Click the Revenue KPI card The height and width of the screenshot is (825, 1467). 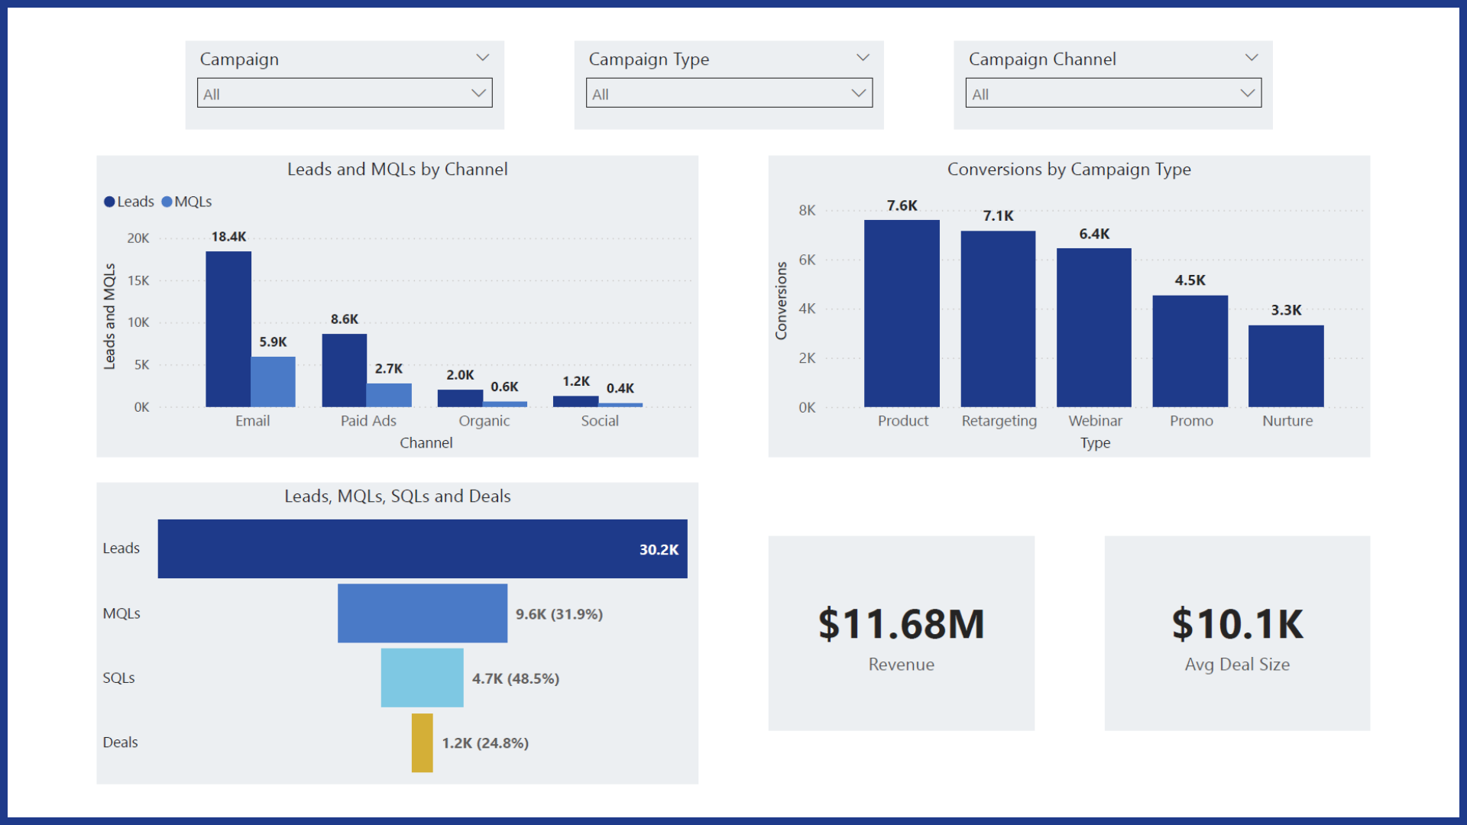click(901, 632)
